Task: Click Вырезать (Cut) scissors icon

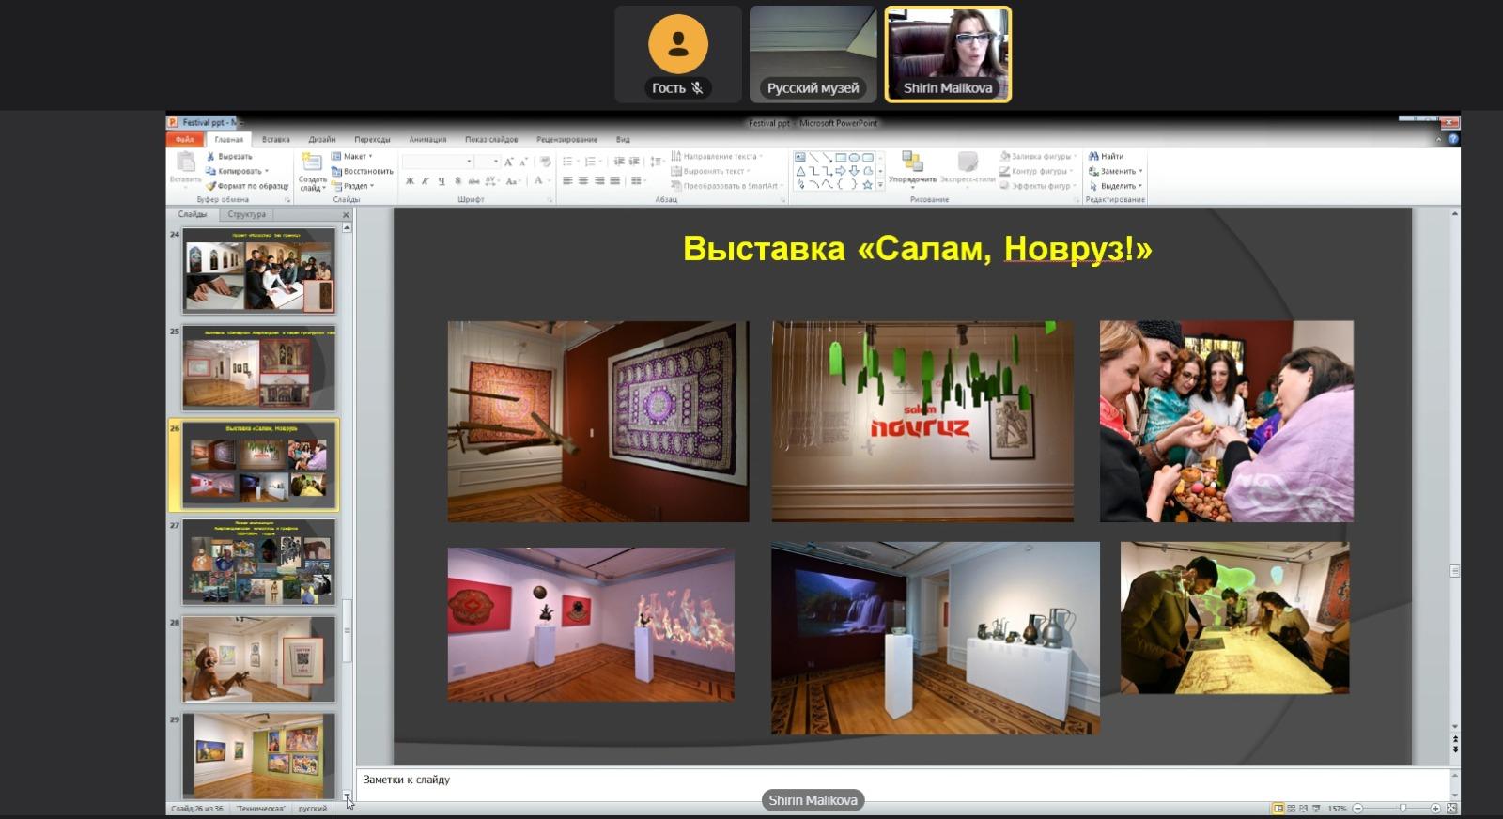Action: [211, 157]
